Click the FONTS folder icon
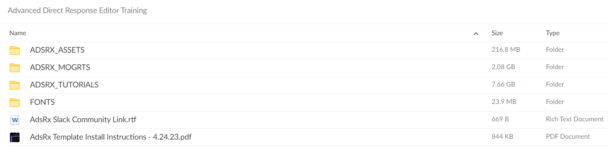The image size is (609, 160). coord(15,102)
